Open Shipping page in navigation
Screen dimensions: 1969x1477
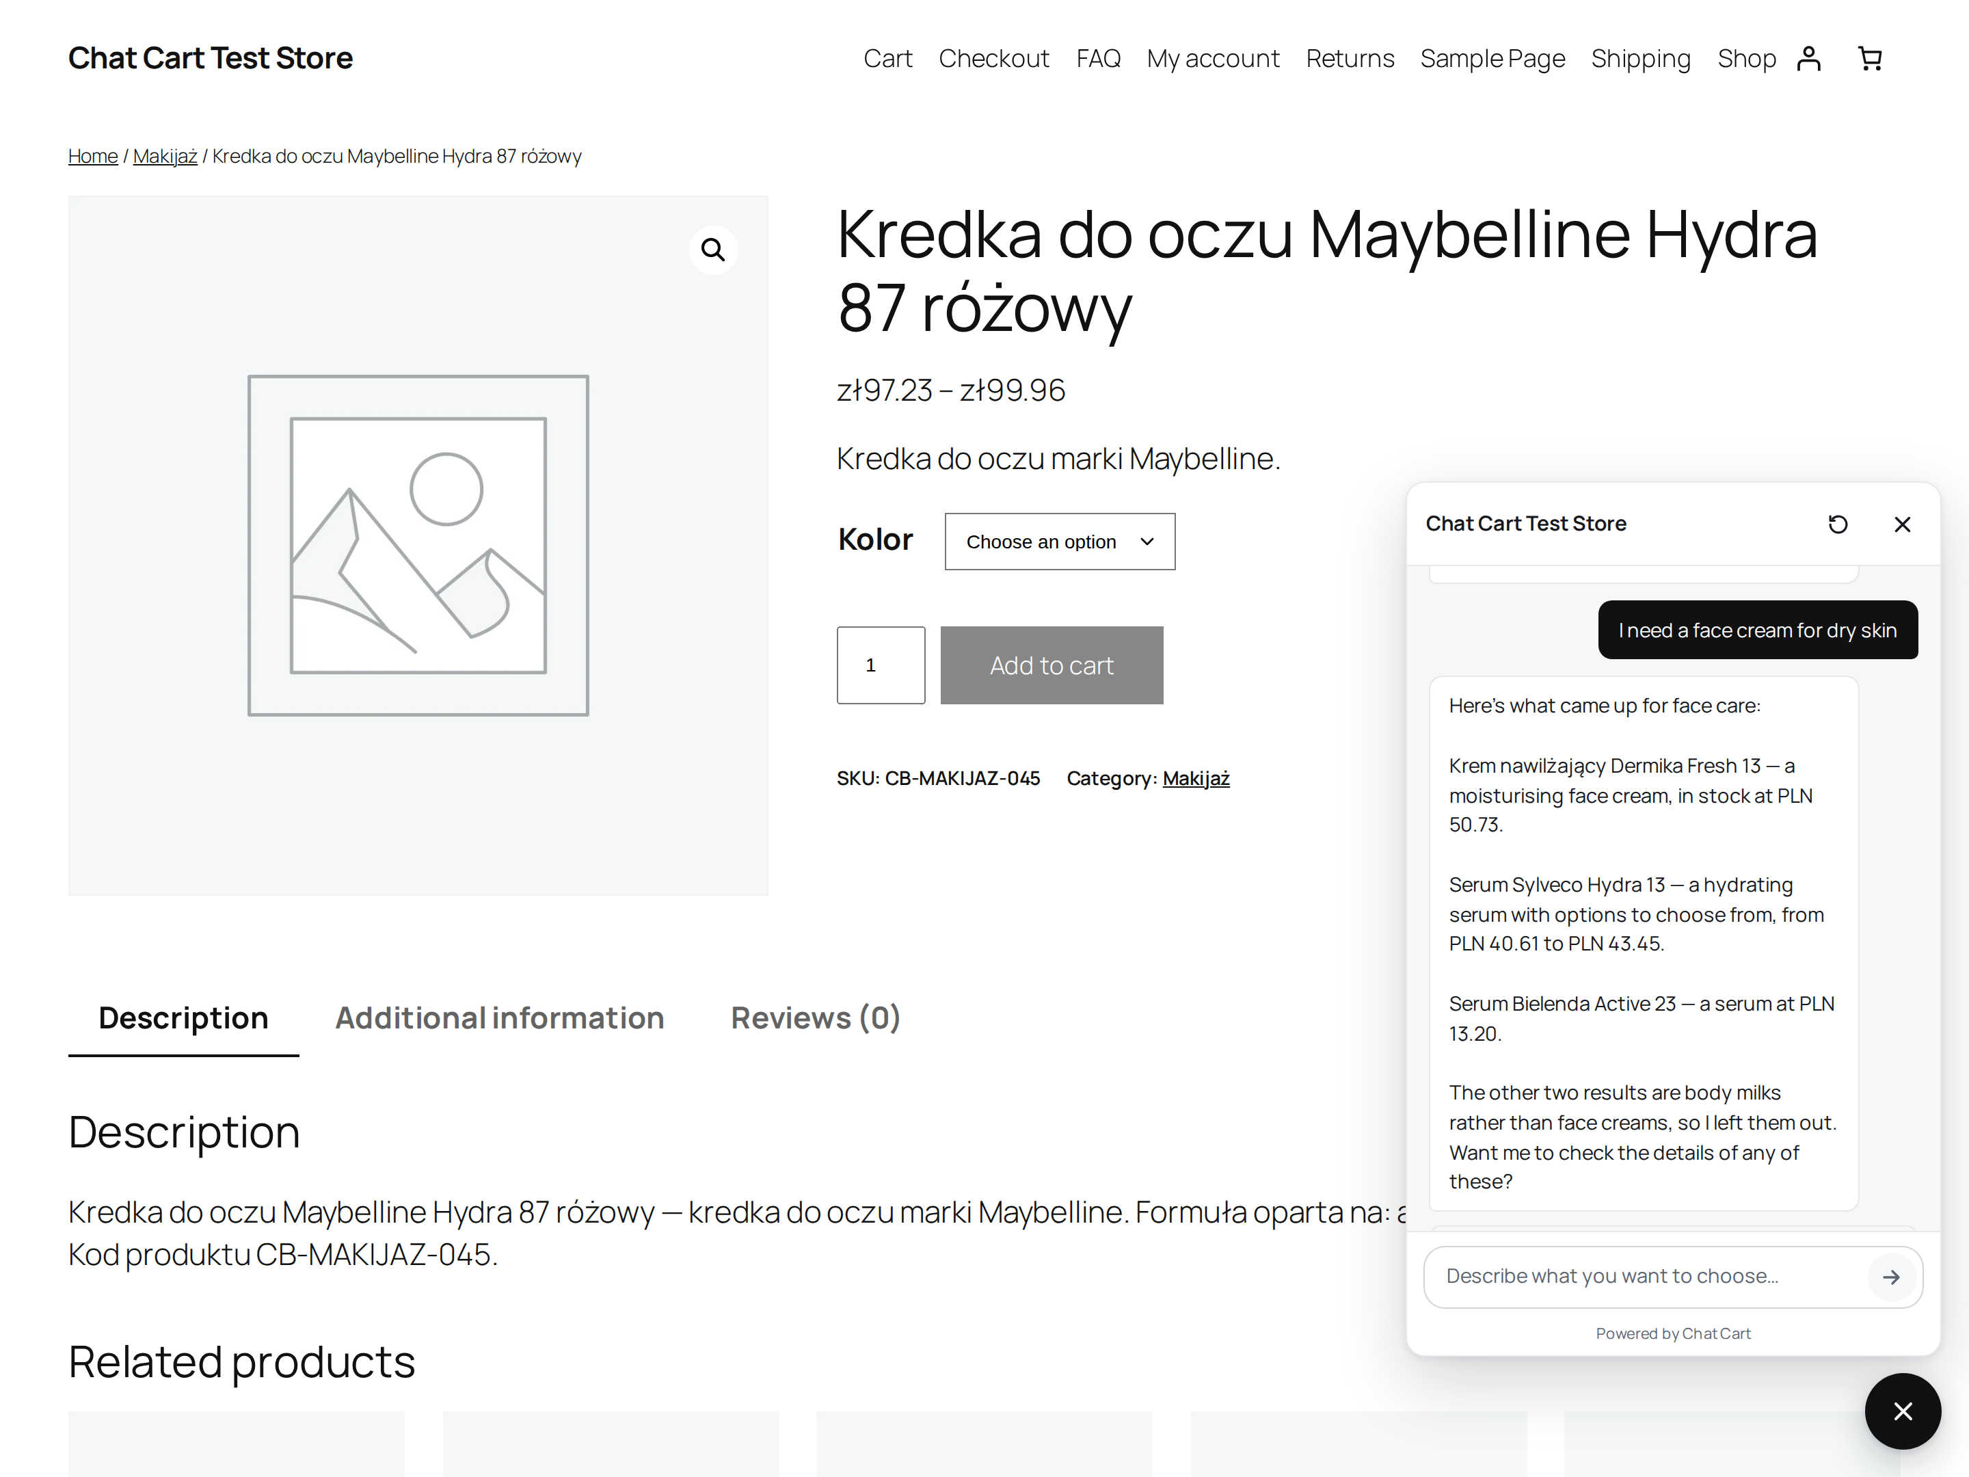pos(1641,59)
